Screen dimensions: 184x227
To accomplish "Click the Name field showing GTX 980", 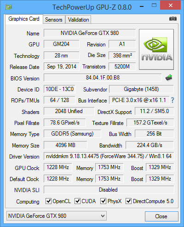I will click(x=90, y=33).
